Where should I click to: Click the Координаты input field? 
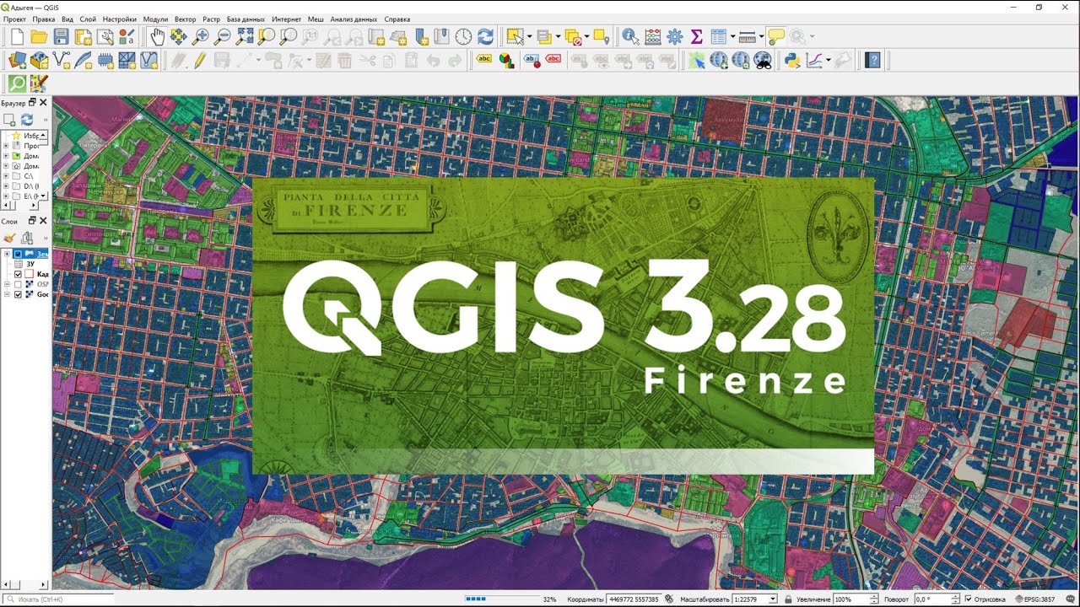click(x=634, y=599)
